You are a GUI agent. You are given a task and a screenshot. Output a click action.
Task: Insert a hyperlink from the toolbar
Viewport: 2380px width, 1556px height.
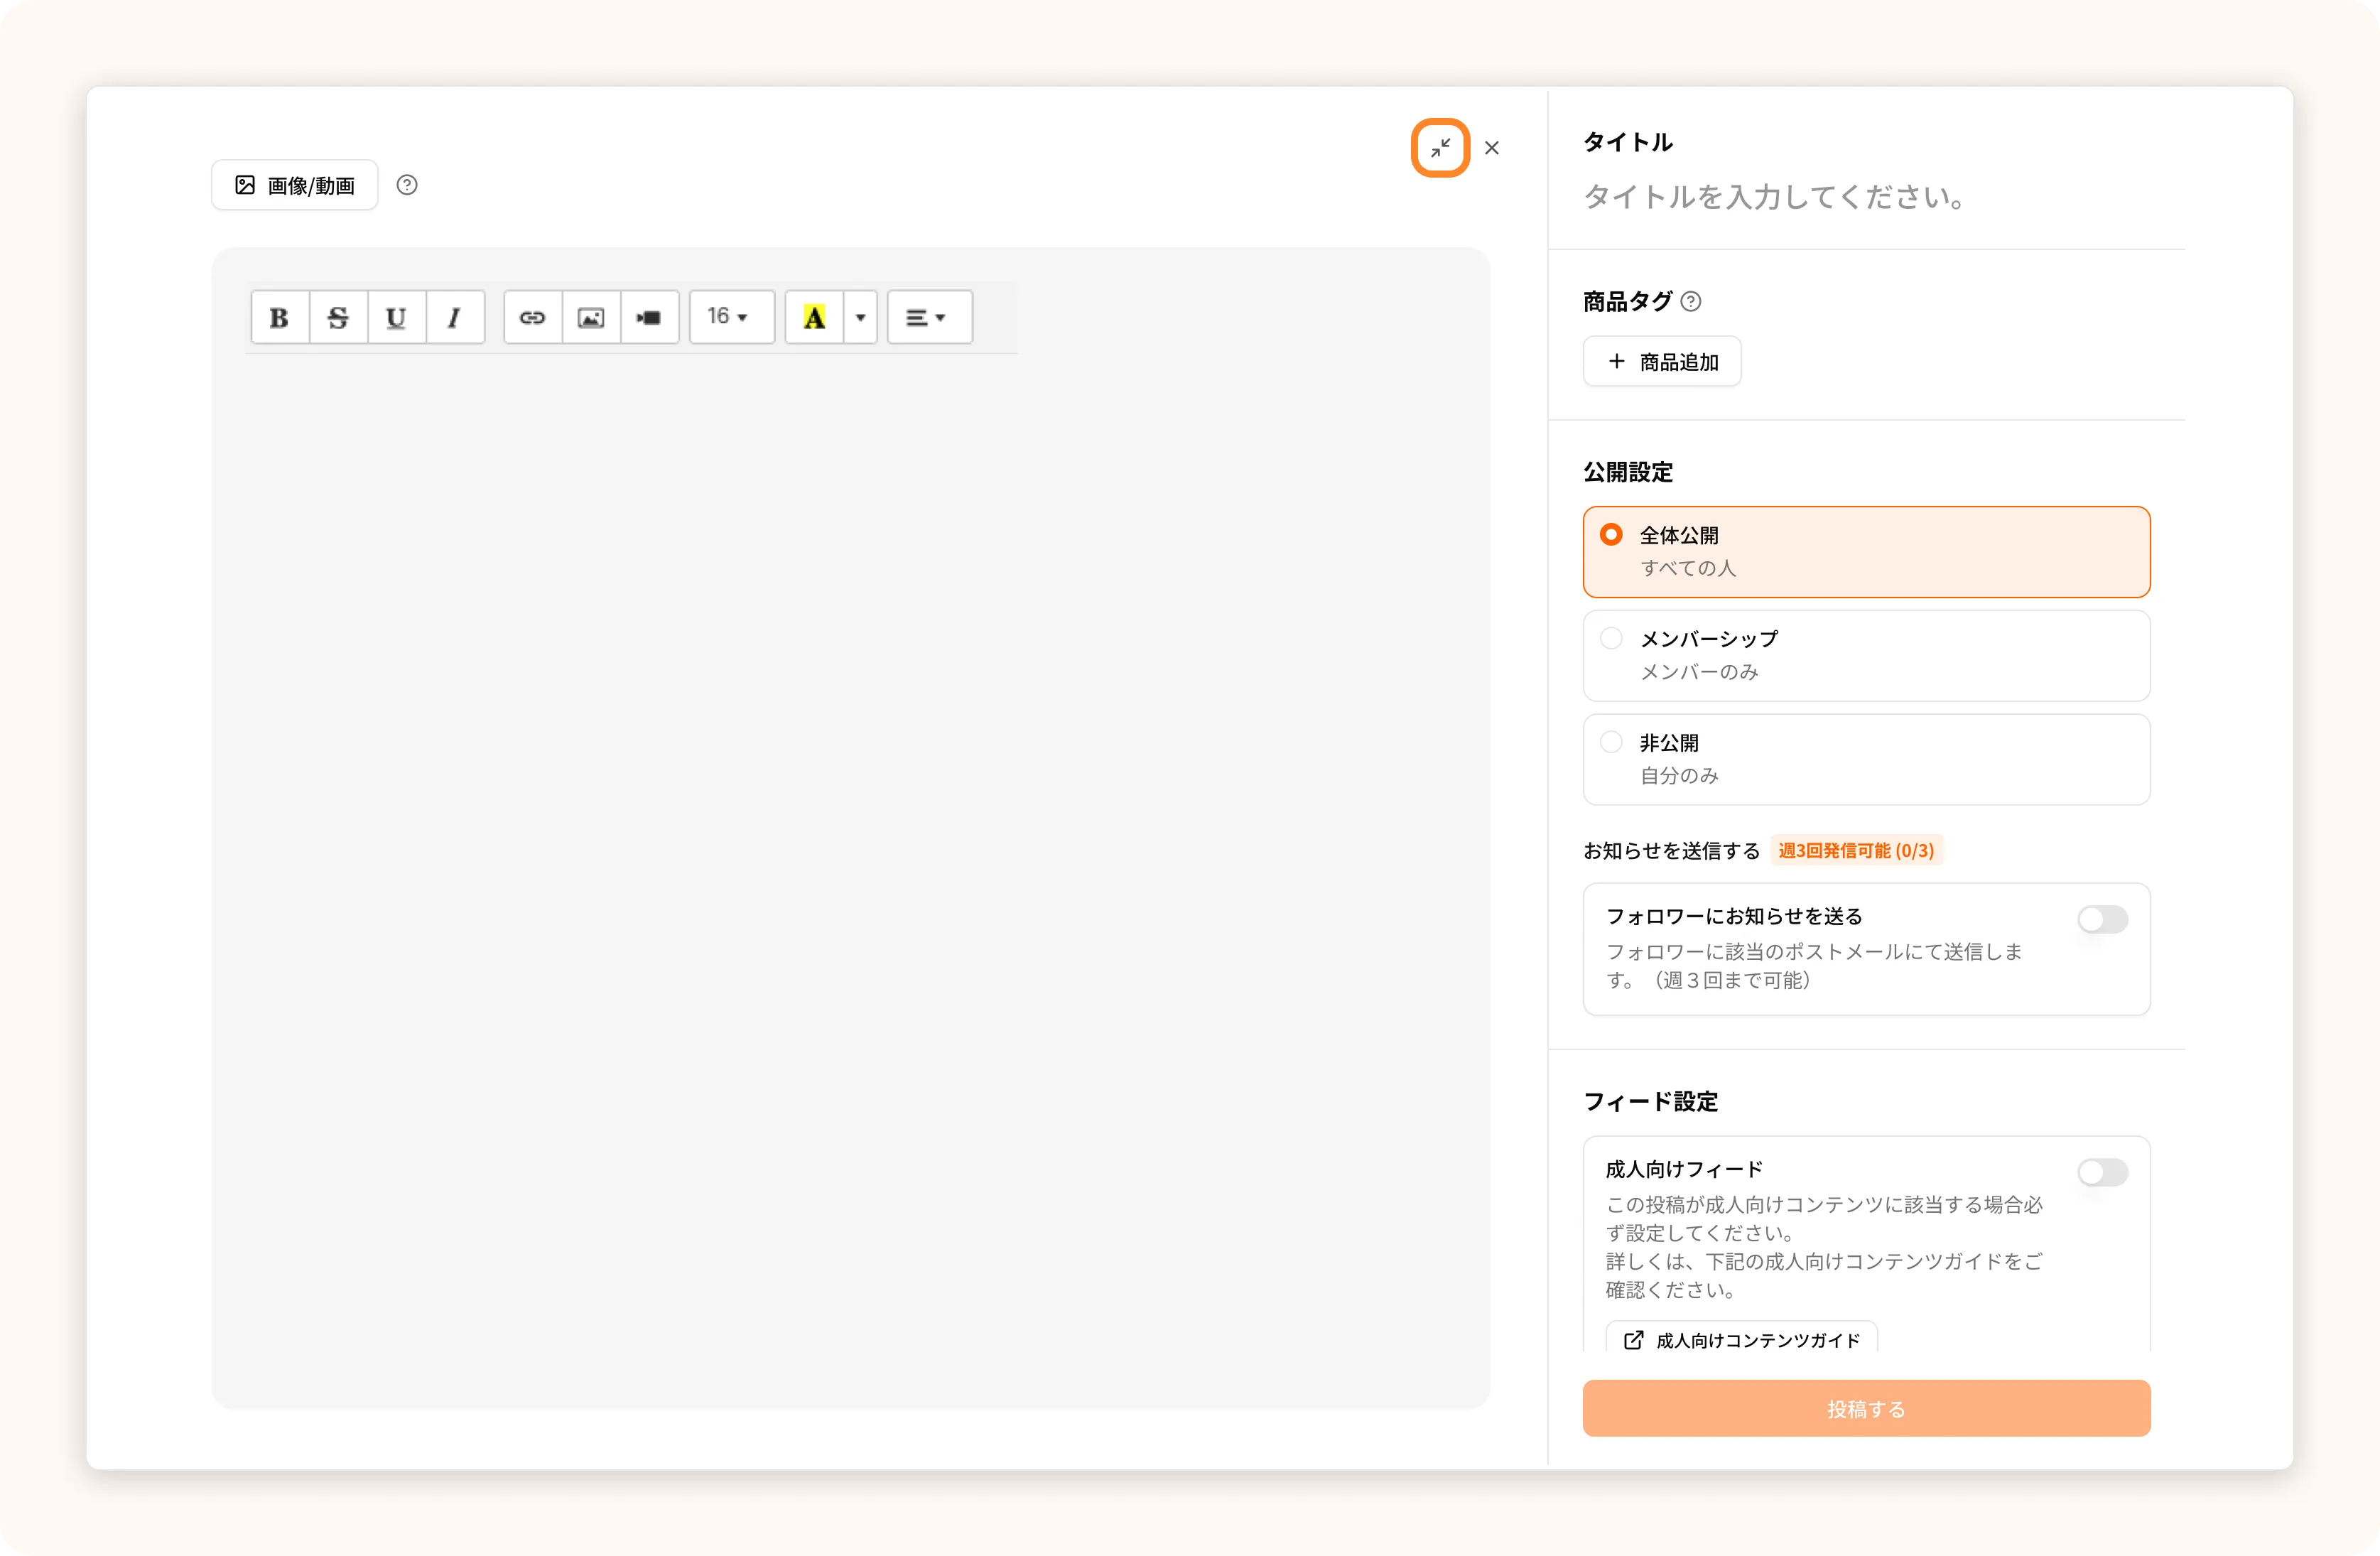point(532,318)
